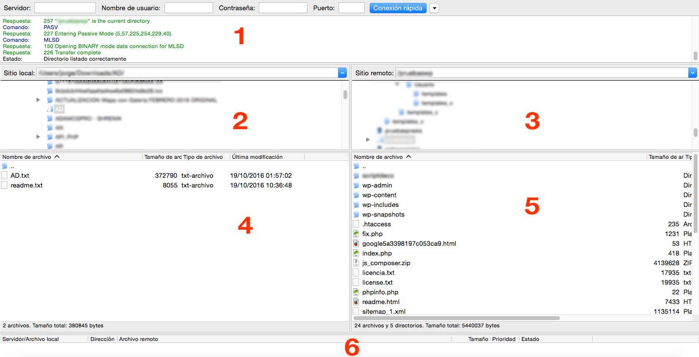Click the readme.html file icon
This screenshot has height=357, width=699.
coord(356,302)
